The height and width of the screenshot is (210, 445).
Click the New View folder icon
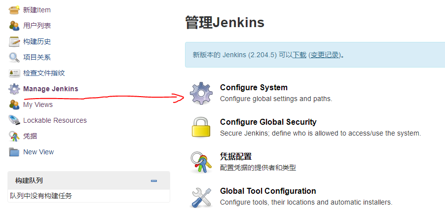(x=14, y=152)
